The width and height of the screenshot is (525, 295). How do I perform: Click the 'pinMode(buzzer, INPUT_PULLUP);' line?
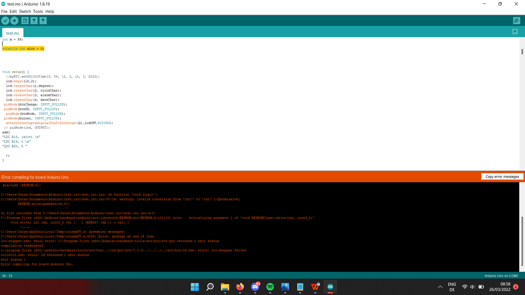tap(33, 118)
